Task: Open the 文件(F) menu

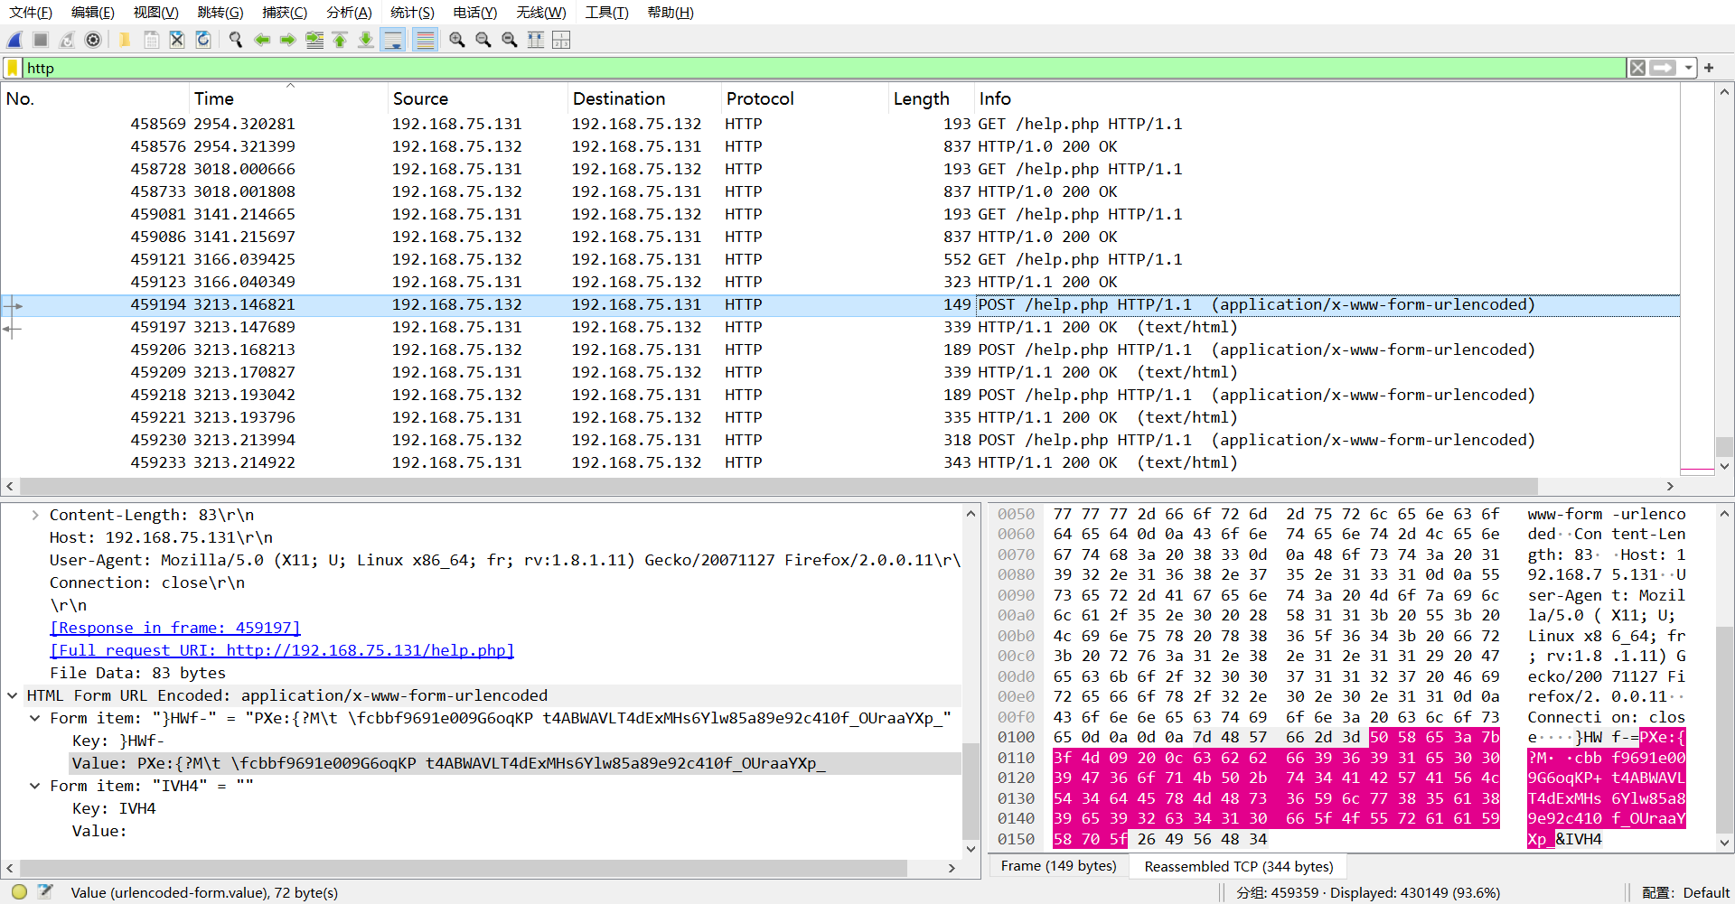Action: point(31,13)
